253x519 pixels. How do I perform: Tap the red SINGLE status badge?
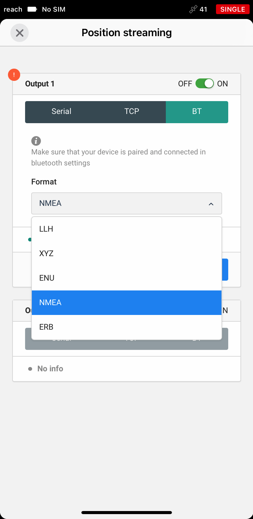(233, 9)
